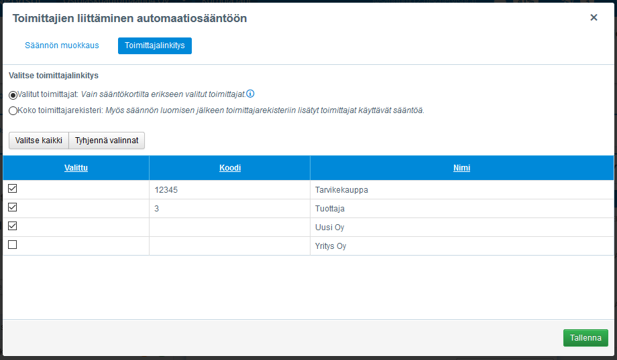The width and height of the screenshot is (617, 360).
Task: Select the Tuottaja name cell
Action: (x=330, y=209)
